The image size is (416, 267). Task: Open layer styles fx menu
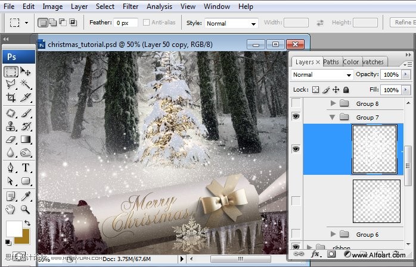tap(316, 255)
